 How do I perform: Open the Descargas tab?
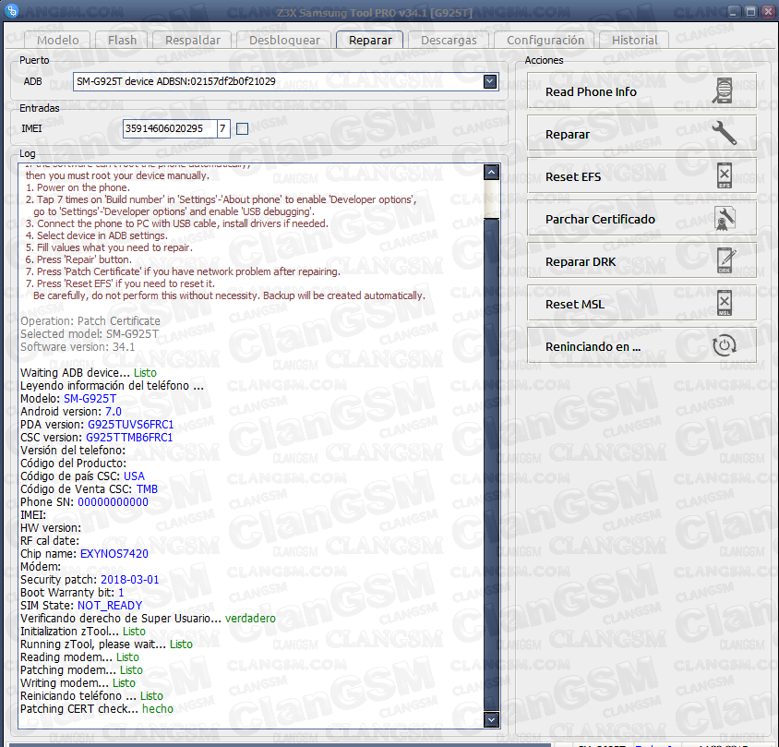[449, 40]
